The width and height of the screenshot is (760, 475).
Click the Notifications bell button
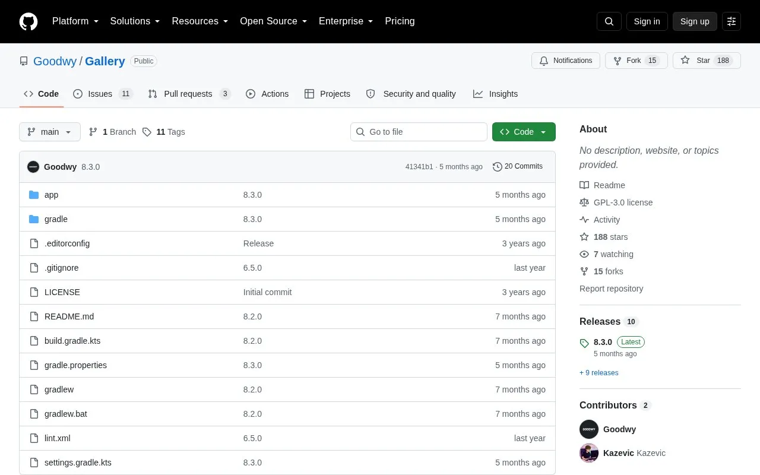pyautogui.click(x=566, y=61)
